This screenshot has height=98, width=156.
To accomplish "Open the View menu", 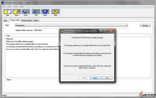I will pyautogui.click(x=9, y=6).
